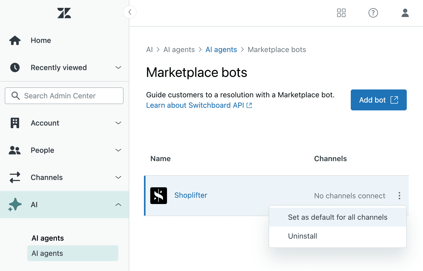This screenshot has height=271, width=423.
Task: Expand the Account section chevron
Action: click(x=118, y=123)
